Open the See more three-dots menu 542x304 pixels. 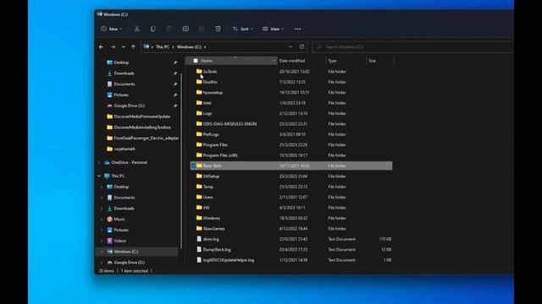[297, 29]
